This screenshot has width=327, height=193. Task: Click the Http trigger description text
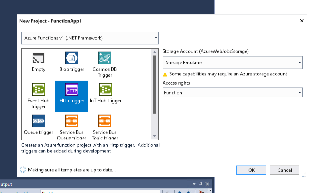[90, 148]
